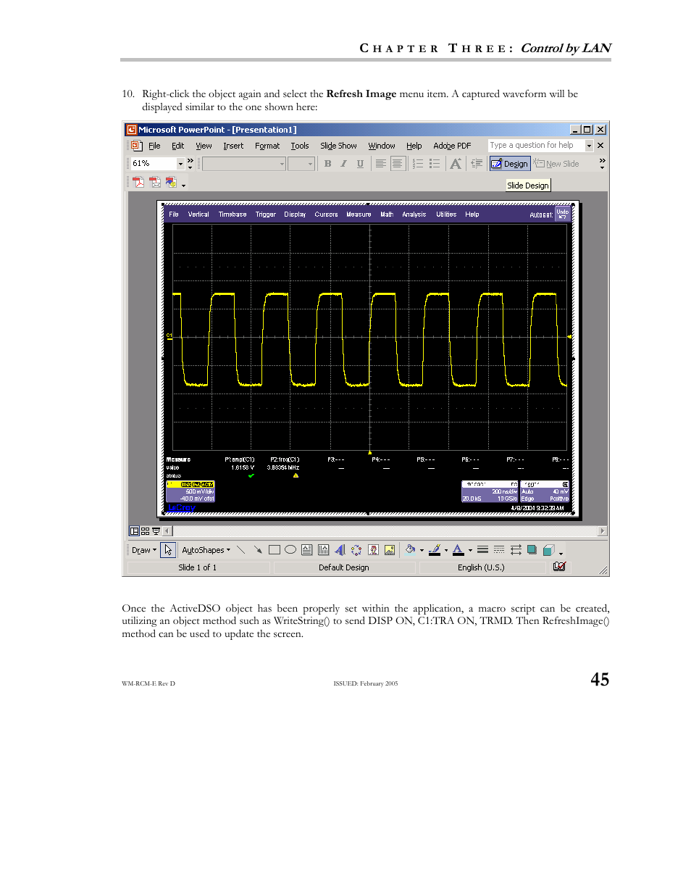691x895 pixels.
Task: Switch to Normal View
Action: [135, 531]
